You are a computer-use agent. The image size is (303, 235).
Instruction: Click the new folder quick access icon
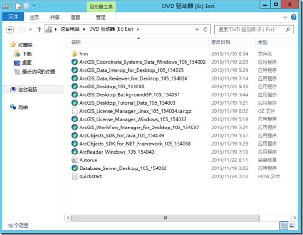pos(27,6)
